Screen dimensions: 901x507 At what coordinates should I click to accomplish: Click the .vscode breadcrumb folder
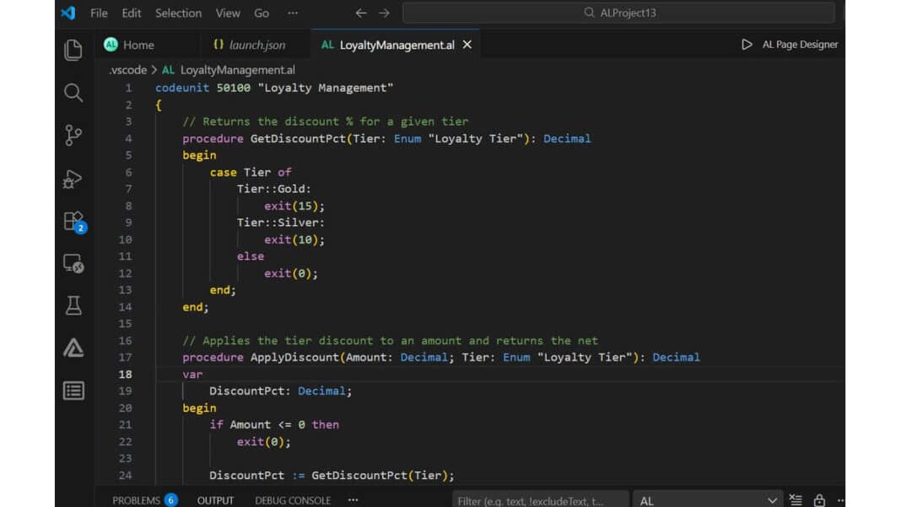coord(128,69)
